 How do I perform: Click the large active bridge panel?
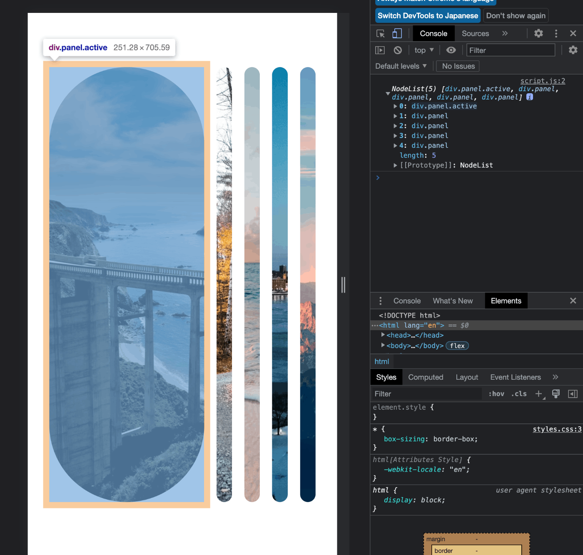pyautogui.click(x=127, y=285)
